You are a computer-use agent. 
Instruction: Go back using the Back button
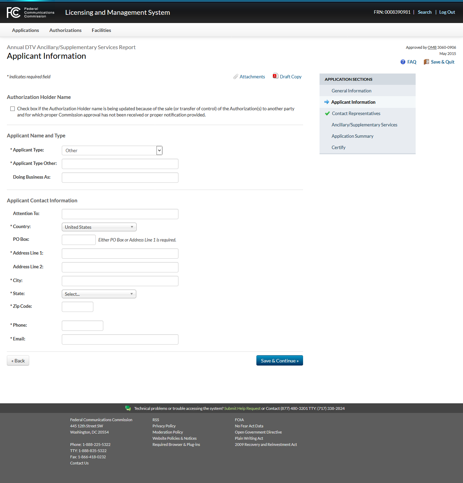[18, 361]
